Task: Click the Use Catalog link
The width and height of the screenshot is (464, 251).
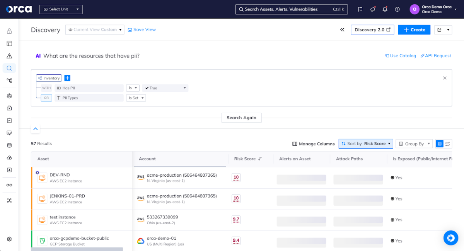Action: tap(401, 56)
